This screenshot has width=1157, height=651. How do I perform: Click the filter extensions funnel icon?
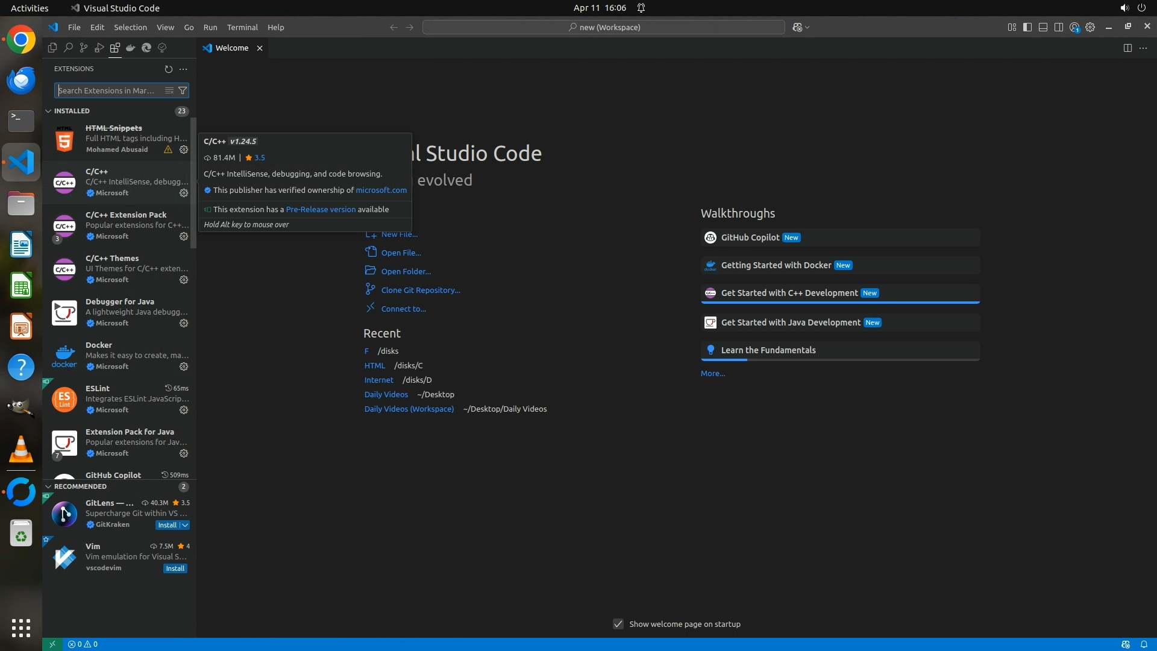tap(183, 90)
